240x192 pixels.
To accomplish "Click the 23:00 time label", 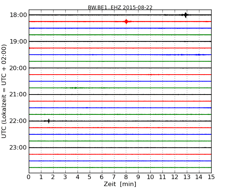I will (18, 148).
